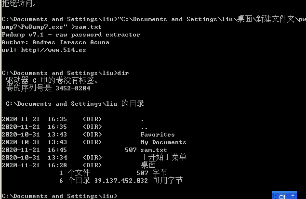Click the 桌面 directory entry
Screen dimensions: 306x199
pos(148,165)
